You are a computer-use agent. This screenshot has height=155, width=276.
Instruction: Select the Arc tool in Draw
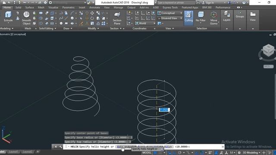pos(72,13)
